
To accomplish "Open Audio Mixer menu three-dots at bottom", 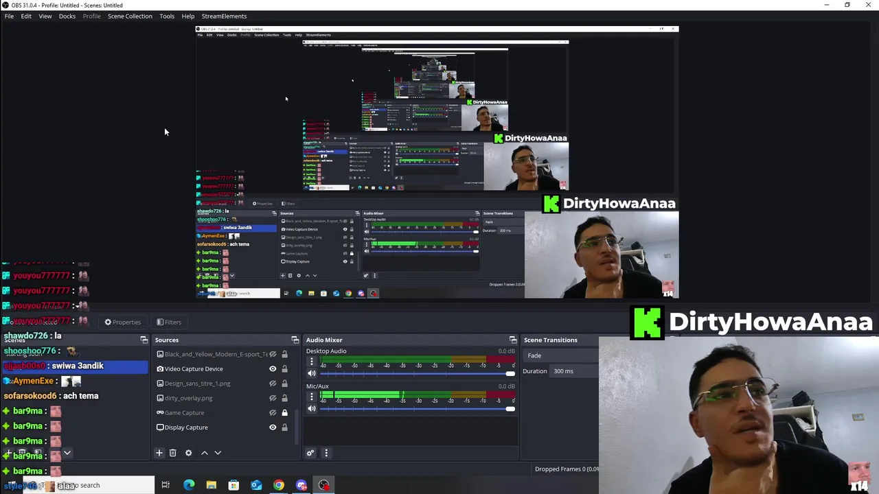I will [x=326, y=453].
